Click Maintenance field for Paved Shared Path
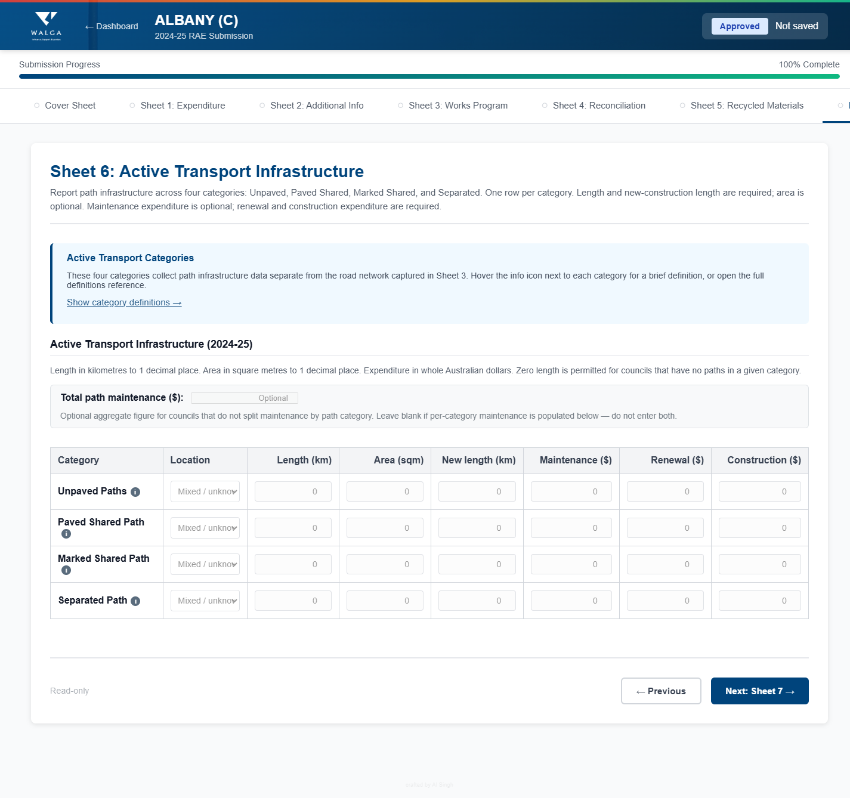The width and height of the screenshot is (850, 798). [571, 528]
